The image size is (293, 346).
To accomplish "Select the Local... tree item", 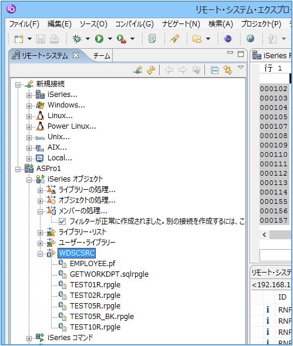I will coord(60,158).
